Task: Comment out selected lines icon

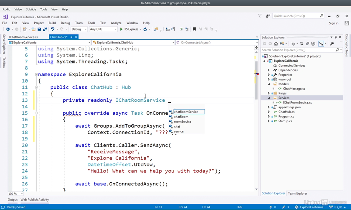Action: point(181,29)
